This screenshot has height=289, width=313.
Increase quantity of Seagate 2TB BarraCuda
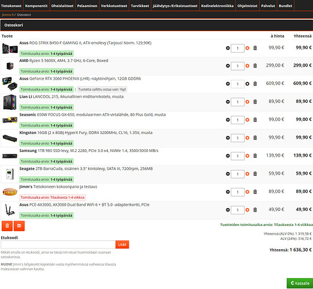click(x=248, y=174)
